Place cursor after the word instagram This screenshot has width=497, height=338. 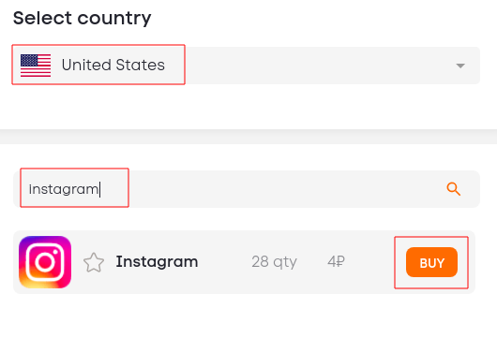99,189
